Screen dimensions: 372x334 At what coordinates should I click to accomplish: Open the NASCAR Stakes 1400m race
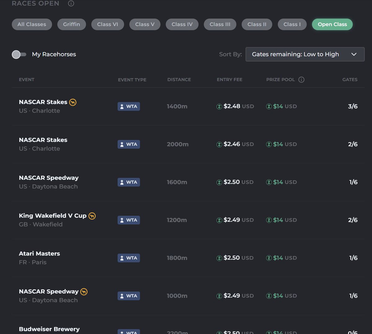pyautogui.click(x=188, y=106)
